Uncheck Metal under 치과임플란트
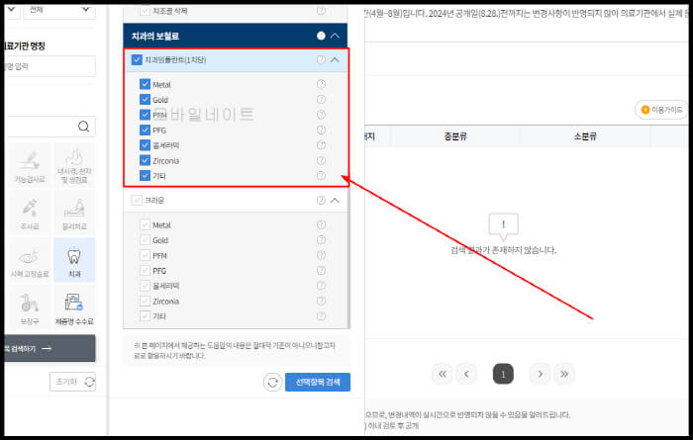 coord(145,84)
